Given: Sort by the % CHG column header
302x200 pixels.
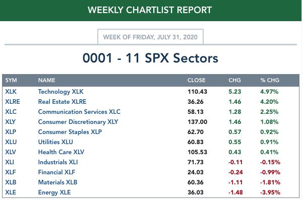Looking at the screenshot, I should (x=270, y=80).
